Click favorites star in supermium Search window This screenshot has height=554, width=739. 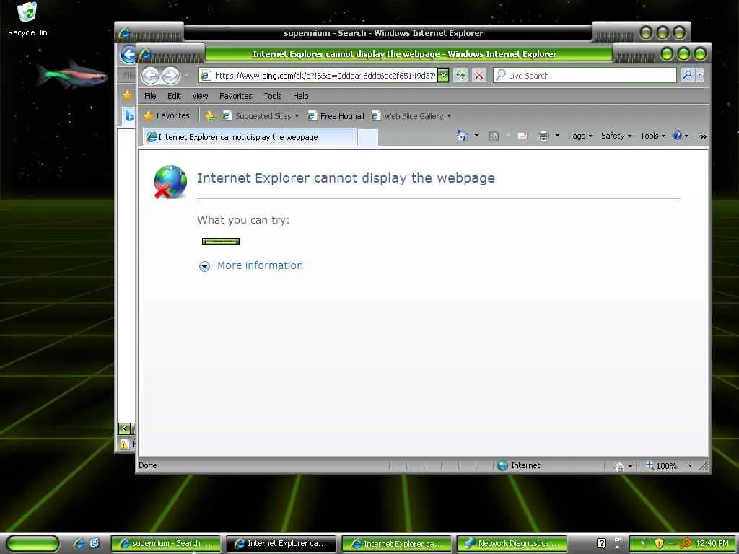pyautogui.click(x=127, y=95)
